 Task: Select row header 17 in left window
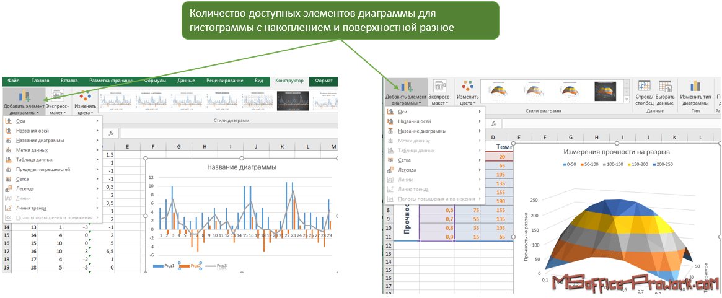click(x=6, y=252)
